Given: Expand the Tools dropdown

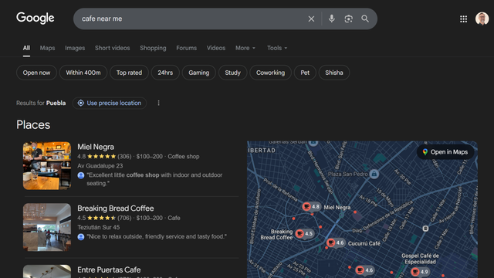Looking at the screenshot, I should [277, 48].
